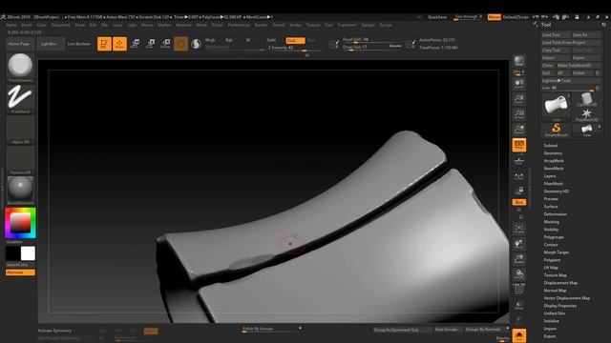
Task: Click the Frame mesh icon
Action: click(519, 229)
